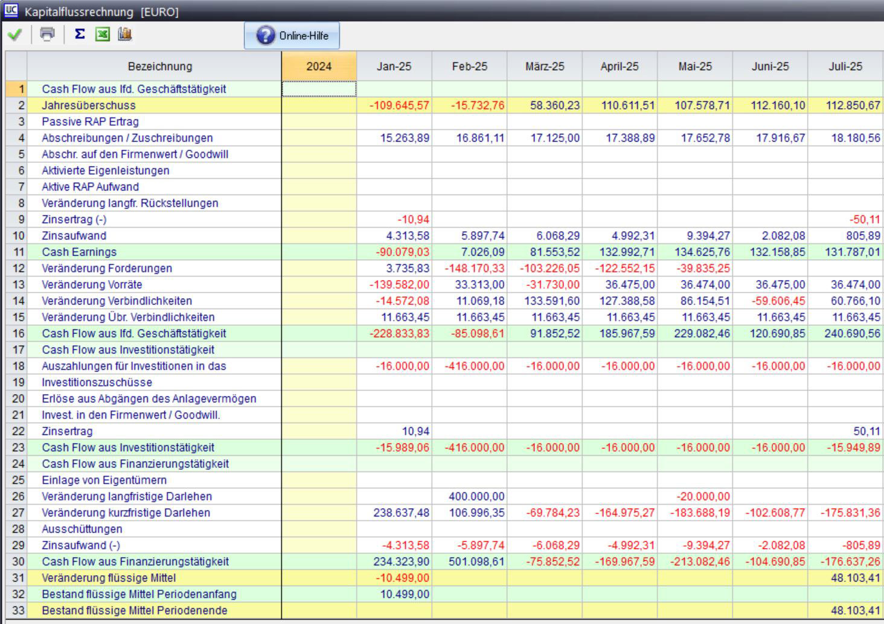
Task: Export the table with the Excel icon
Action: (102, 34)
